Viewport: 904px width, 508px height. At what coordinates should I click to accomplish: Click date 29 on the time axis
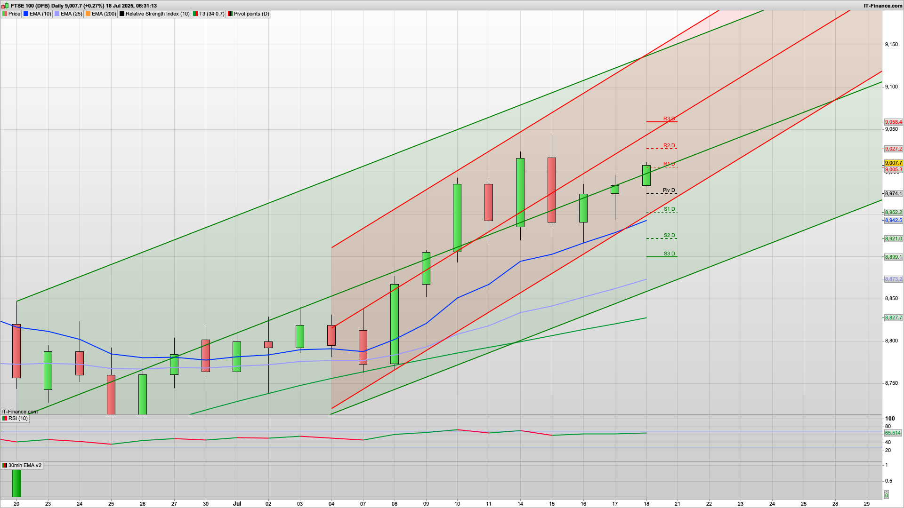point(867,503)
